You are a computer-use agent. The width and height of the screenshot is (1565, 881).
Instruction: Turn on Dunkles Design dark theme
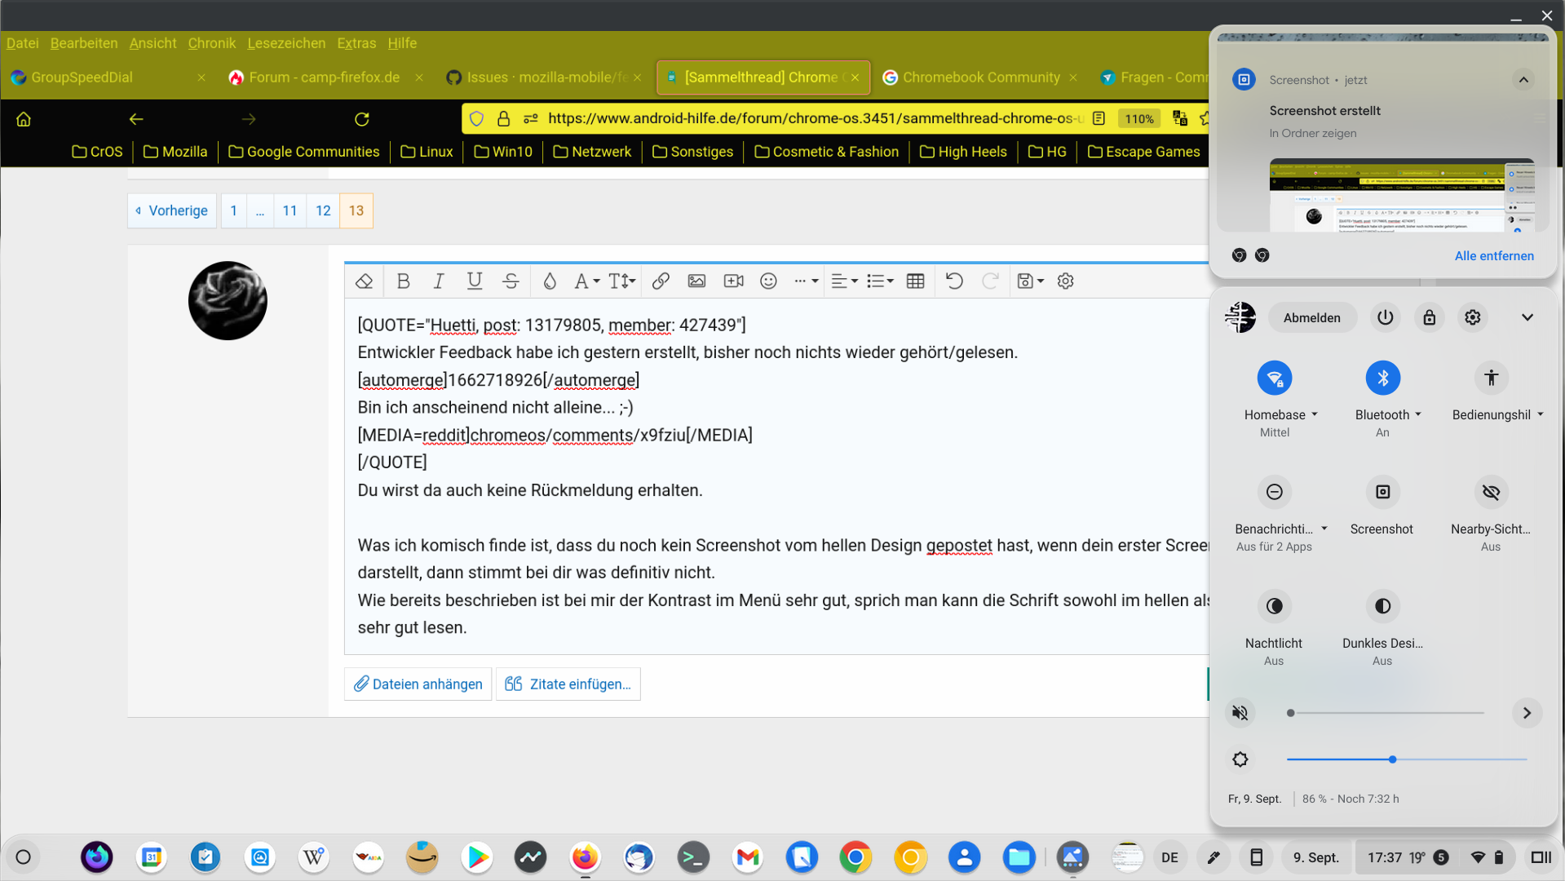[x=1382, y=607]
